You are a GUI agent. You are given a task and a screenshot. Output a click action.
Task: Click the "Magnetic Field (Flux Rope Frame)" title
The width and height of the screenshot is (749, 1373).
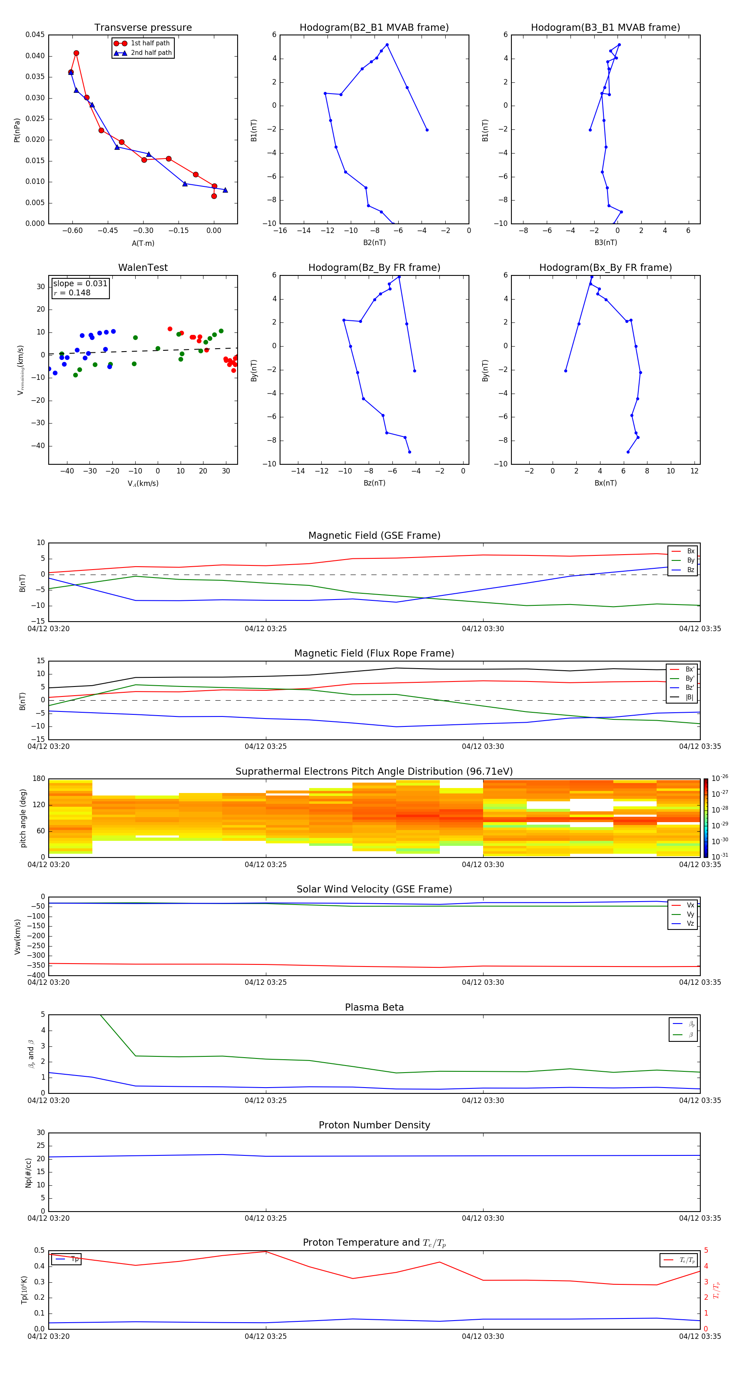(x=374, y=654)
